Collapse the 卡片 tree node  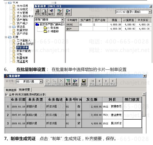click(6, 3)
